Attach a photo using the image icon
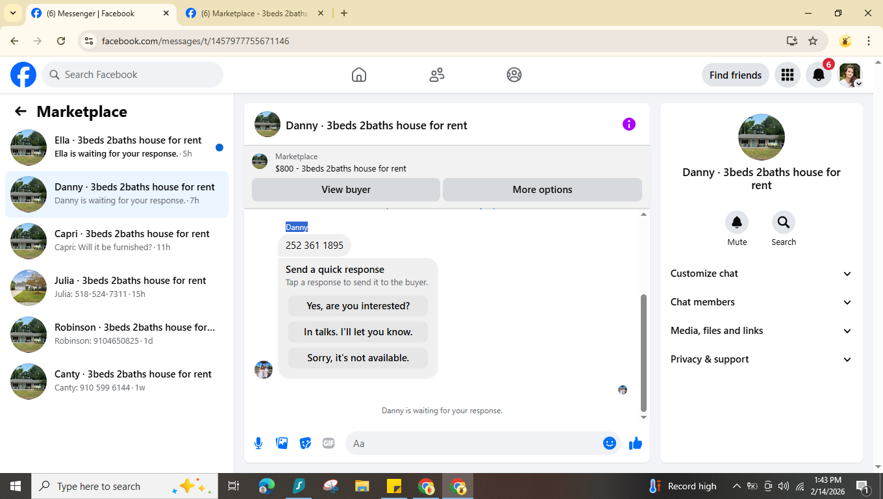This screenshot has height=499, width=883. pyautogui.click(x=282, y=443)
